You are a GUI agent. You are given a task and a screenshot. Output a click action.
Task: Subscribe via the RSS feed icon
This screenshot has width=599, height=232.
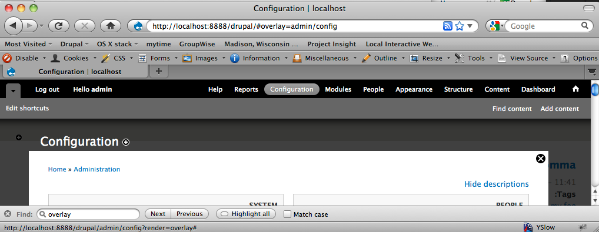(447, 26)
